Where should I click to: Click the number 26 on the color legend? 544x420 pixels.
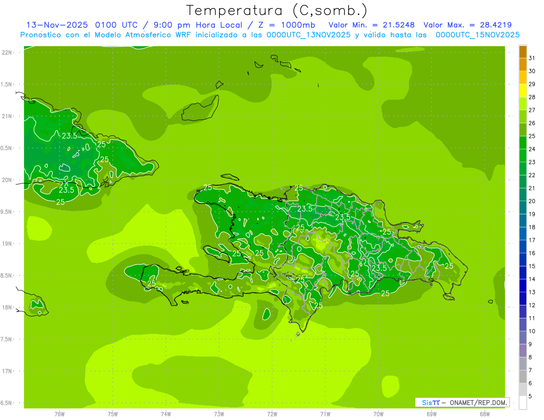[532, 123]
